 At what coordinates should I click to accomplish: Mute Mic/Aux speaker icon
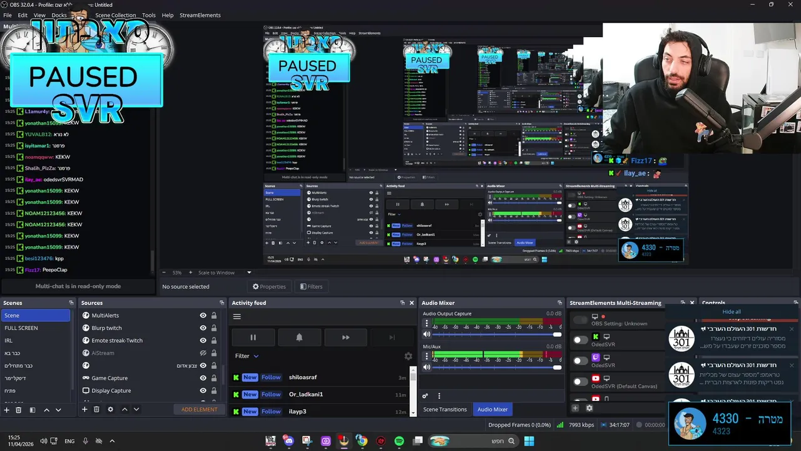427,367
